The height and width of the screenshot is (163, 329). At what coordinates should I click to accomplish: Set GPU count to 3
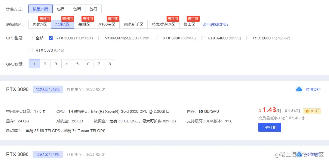pyautogui.click(x=56, y=64)
